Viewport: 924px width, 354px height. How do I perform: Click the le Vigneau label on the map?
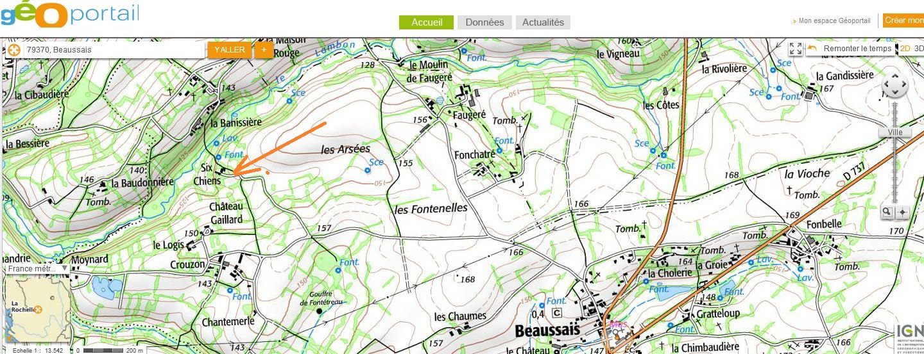618,54
